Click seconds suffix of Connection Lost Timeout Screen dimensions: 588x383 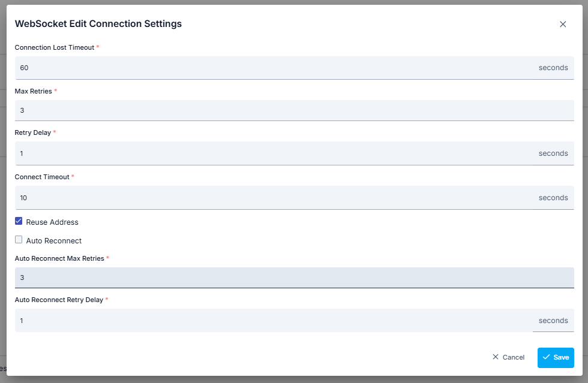coord(553,68)
